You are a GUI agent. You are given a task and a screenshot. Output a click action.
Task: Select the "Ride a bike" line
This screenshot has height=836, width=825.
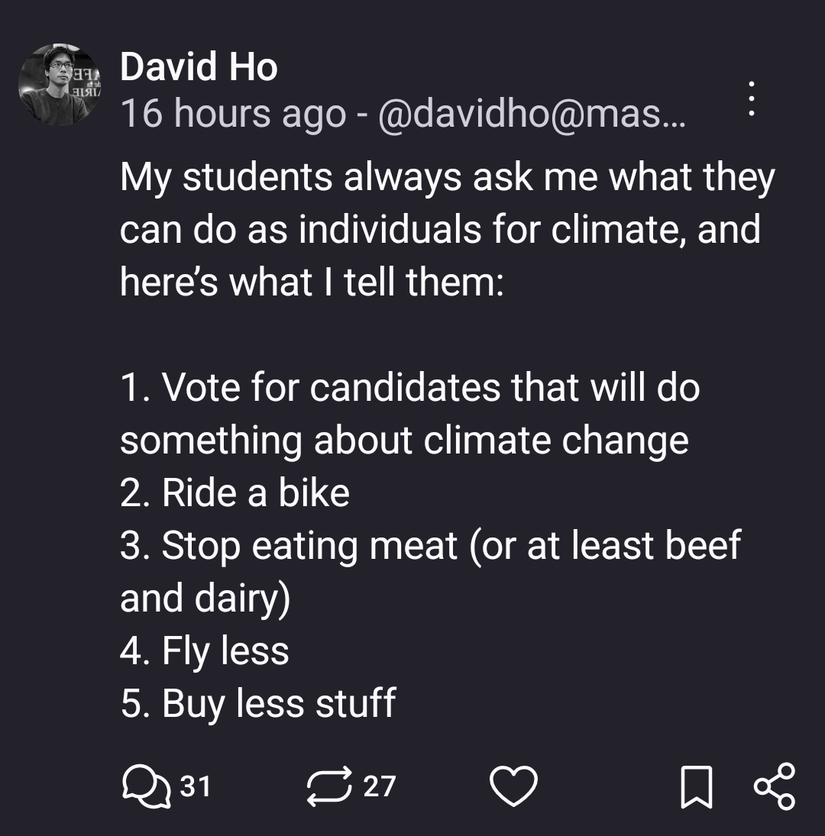(235, 492)
